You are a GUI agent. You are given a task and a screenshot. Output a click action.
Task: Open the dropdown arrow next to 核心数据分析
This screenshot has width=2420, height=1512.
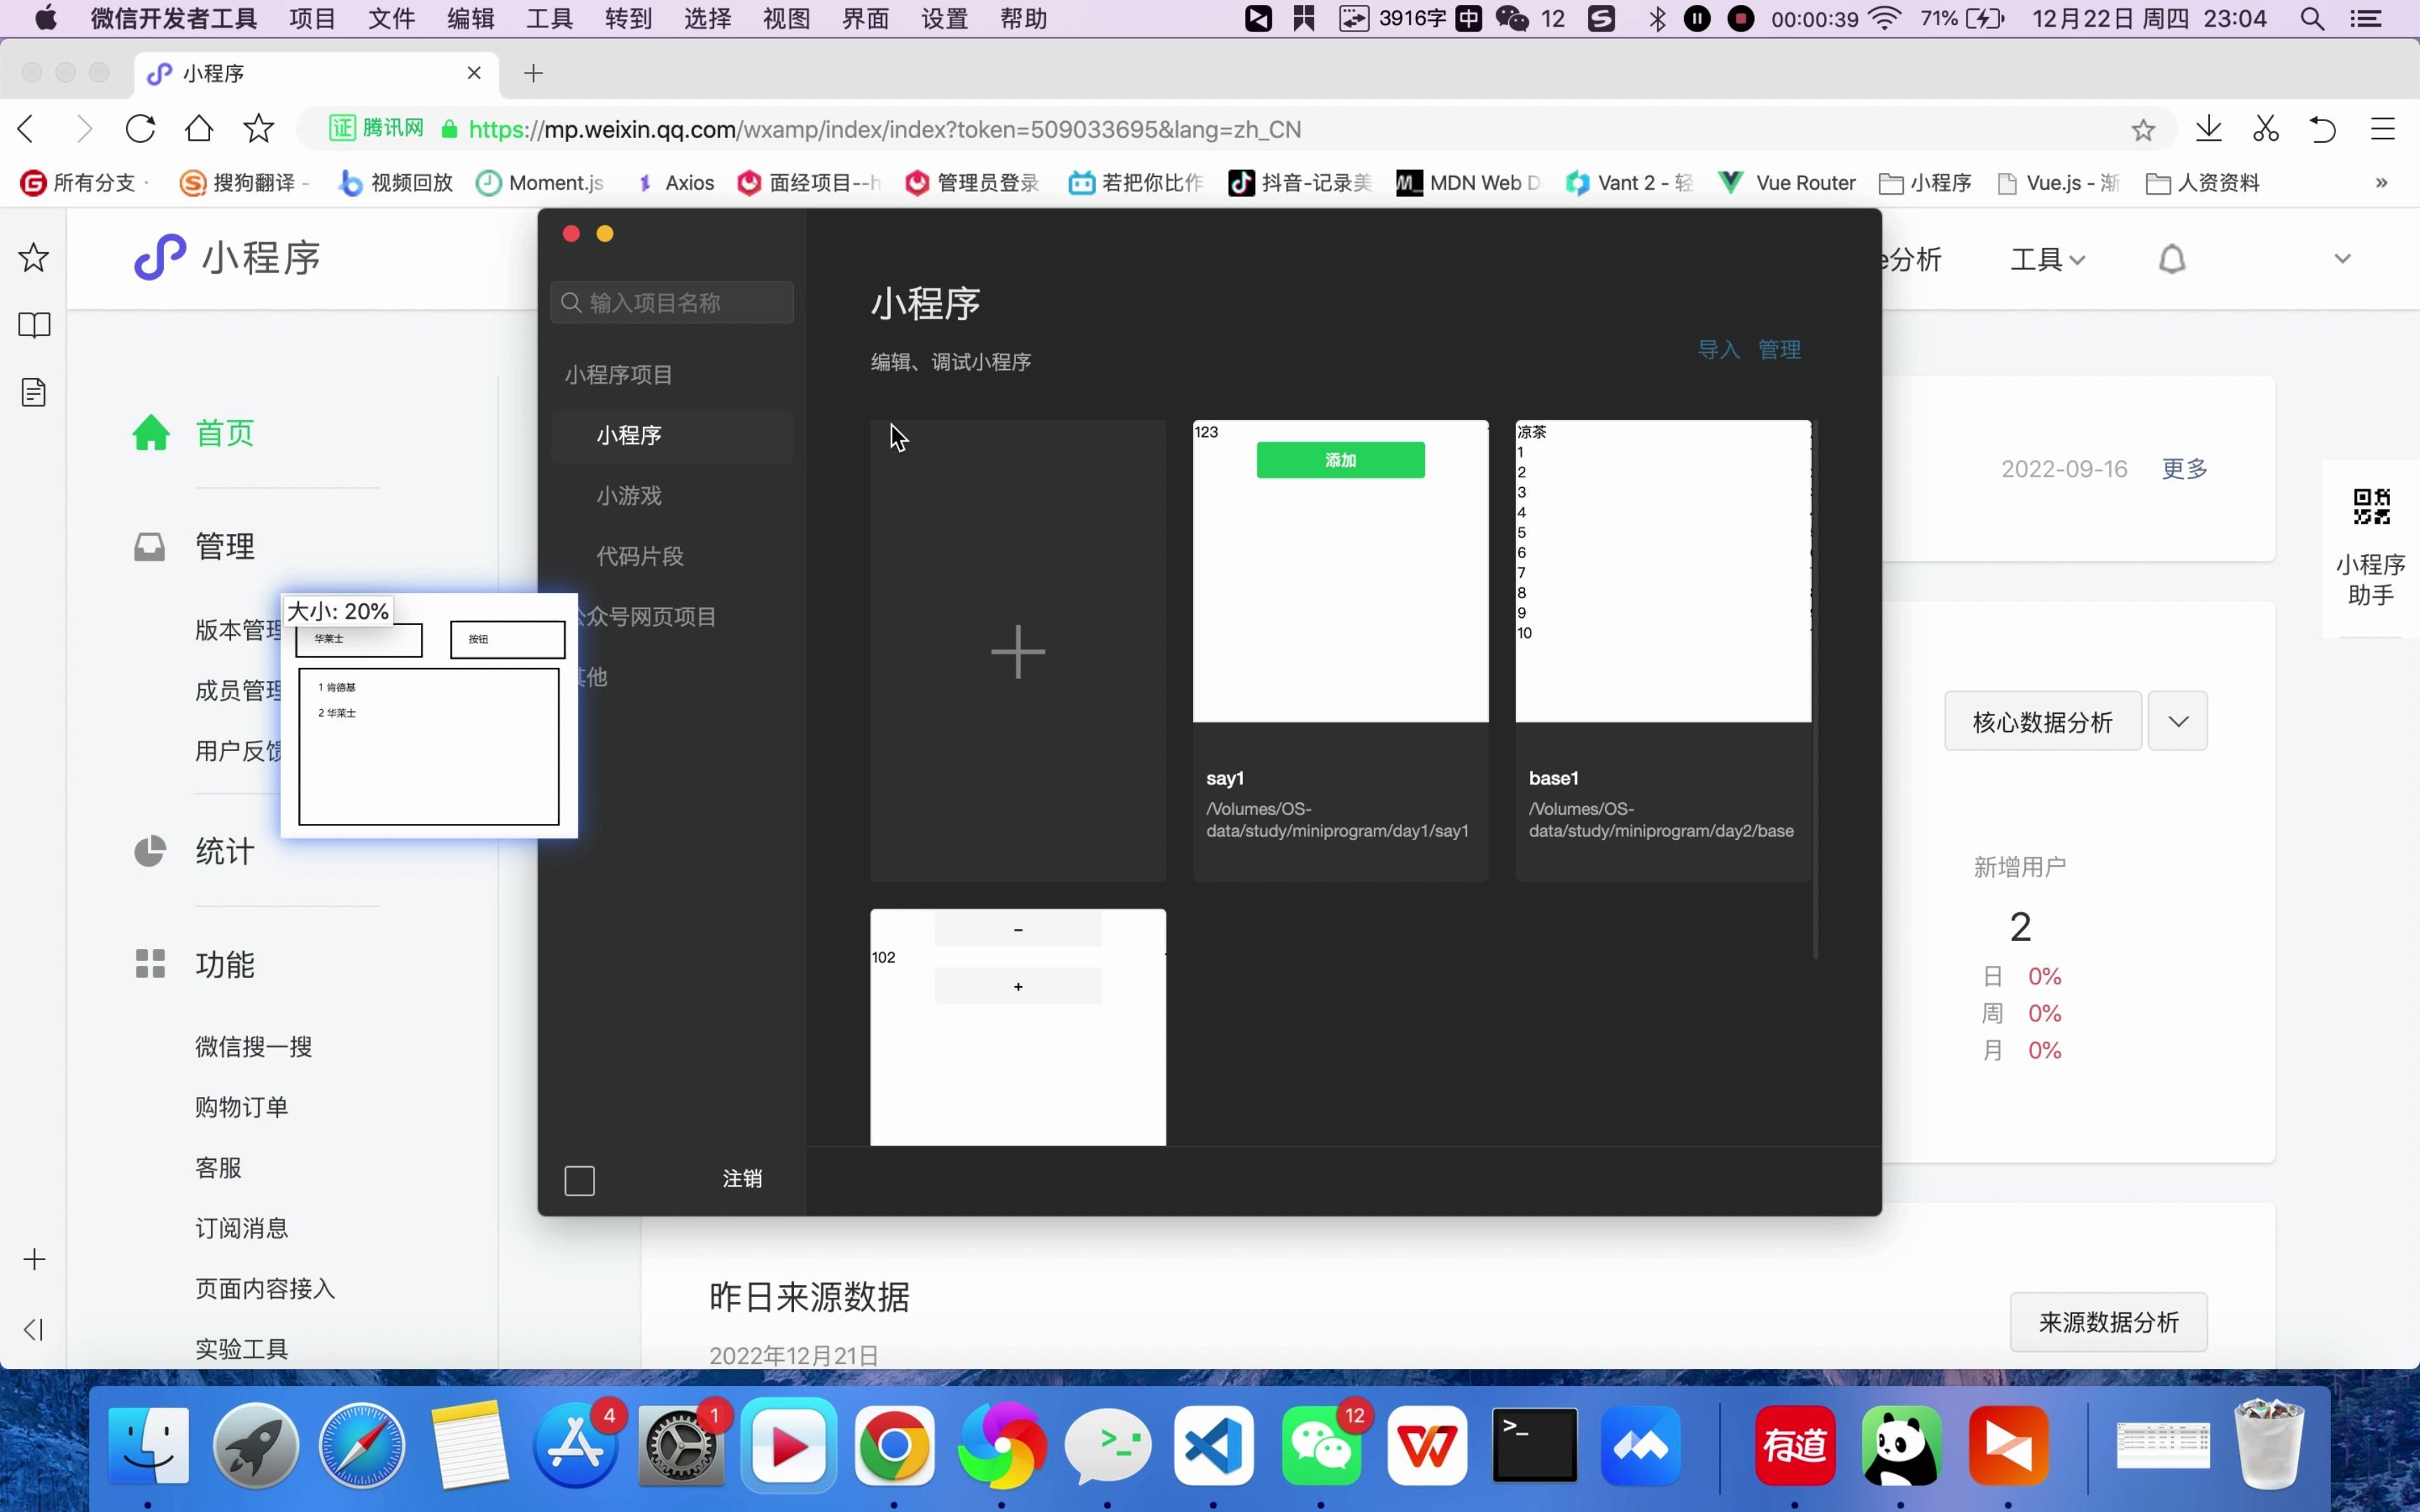click(x=2177, y=721)
